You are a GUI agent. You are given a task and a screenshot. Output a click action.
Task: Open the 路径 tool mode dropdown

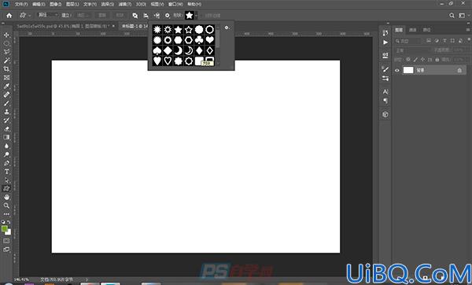pyautogui.click(x=48, y=15)
